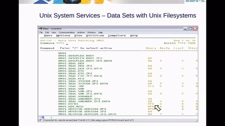Select OMVS.S0W1.HFS row
The width and height of the screenshot is (225, 126).
[x=71, y=78]
